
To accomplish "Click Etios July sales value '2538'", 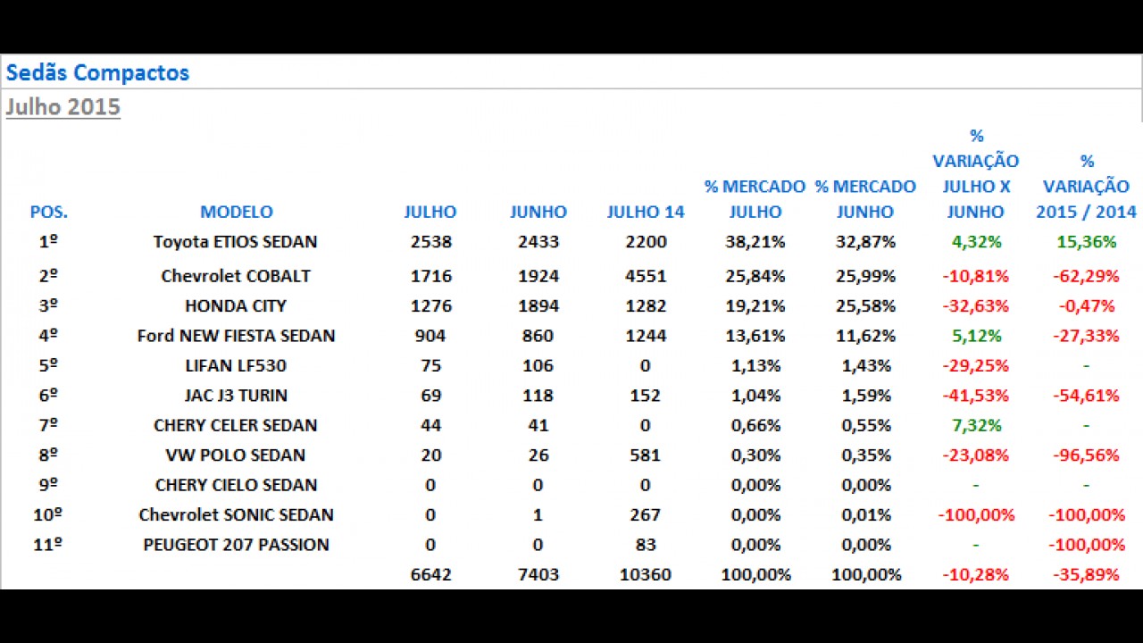I will [x=431, y=242].
